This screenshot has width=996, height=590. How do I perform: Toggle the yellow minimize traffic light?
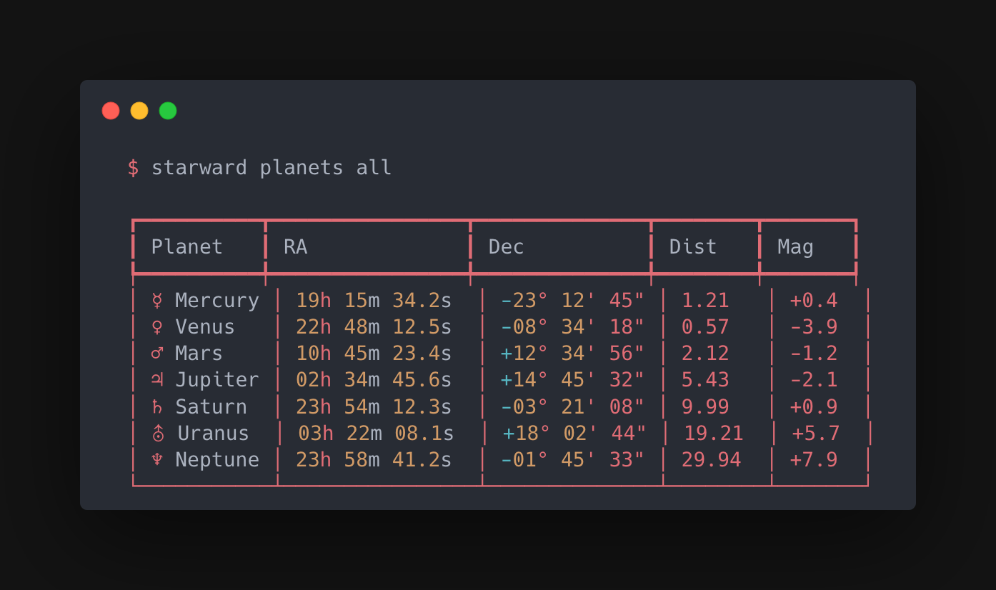coord(139,111)
